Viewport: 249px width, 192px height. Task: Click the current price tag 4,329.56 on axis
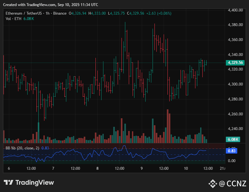tap(235, 63)
